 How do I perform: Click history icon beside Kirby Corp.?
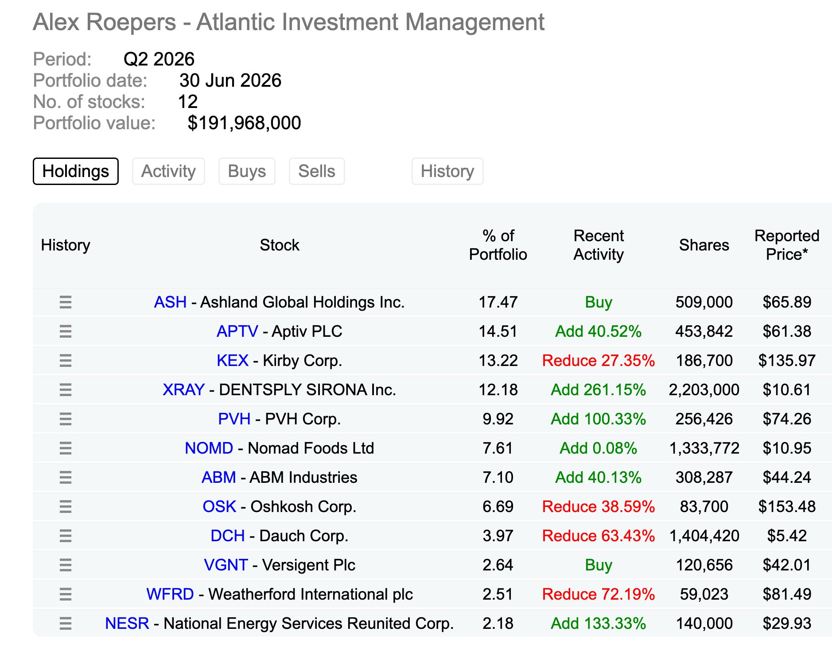(x=66, y=361)
